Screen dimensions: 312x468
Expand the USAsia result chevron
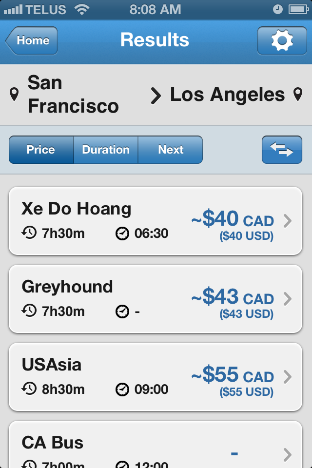coord(288,377)
